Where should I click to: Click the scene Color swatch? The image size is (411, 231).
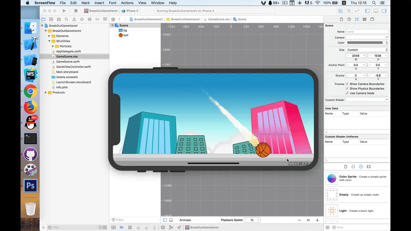tap(365, 43)
